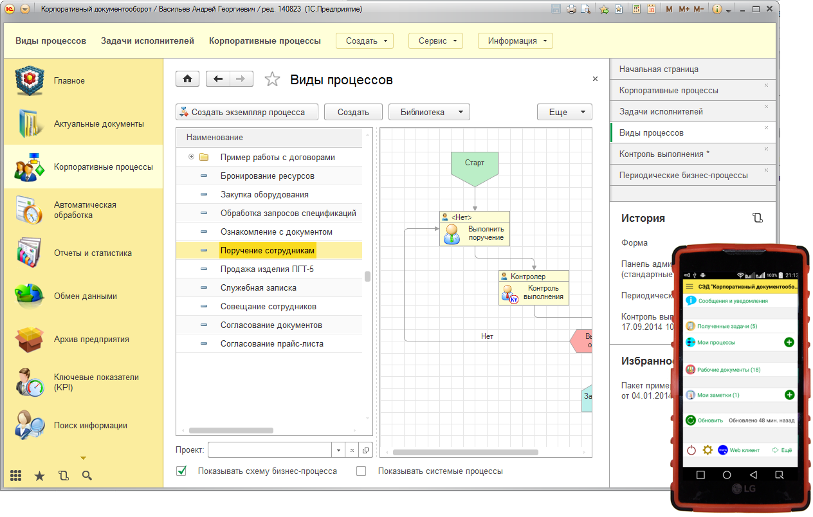Viewport: 813px width, 517px height.
Task: Expand the Пример работы с договорами folder
Action: click(x=191, y=157)
